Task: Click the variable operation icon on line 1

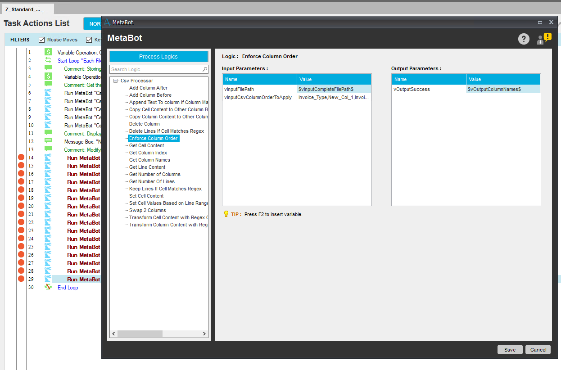Action: (48, 52)
